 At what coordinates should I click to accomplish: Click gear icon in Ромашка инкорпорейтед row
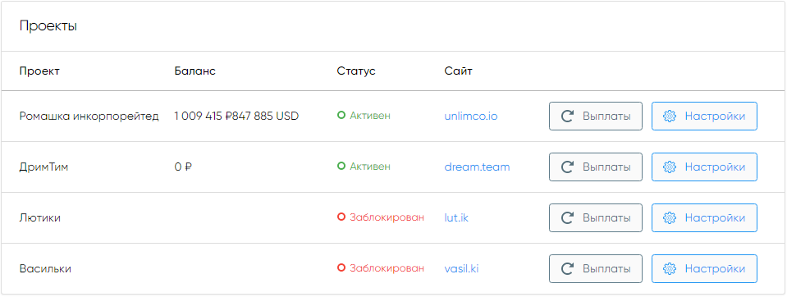669,117
